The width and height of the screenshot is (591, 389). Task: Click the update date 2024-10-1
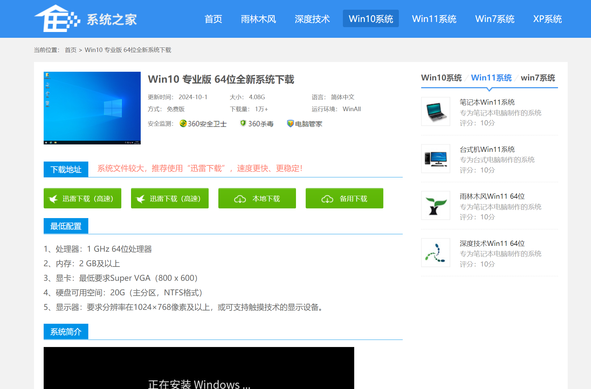click(193, 97)
